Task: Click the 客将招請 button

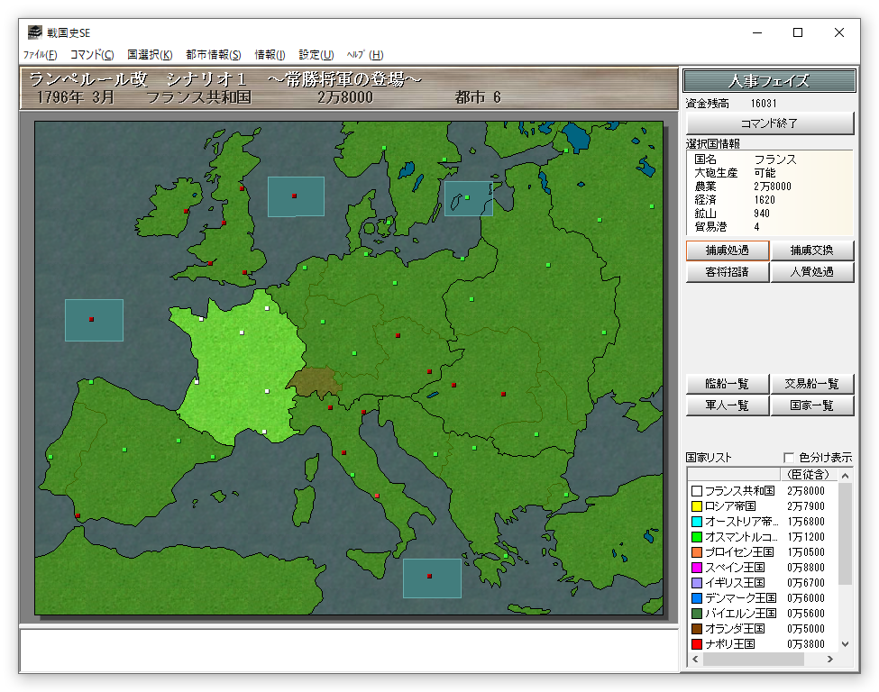Action: [727, 271]
